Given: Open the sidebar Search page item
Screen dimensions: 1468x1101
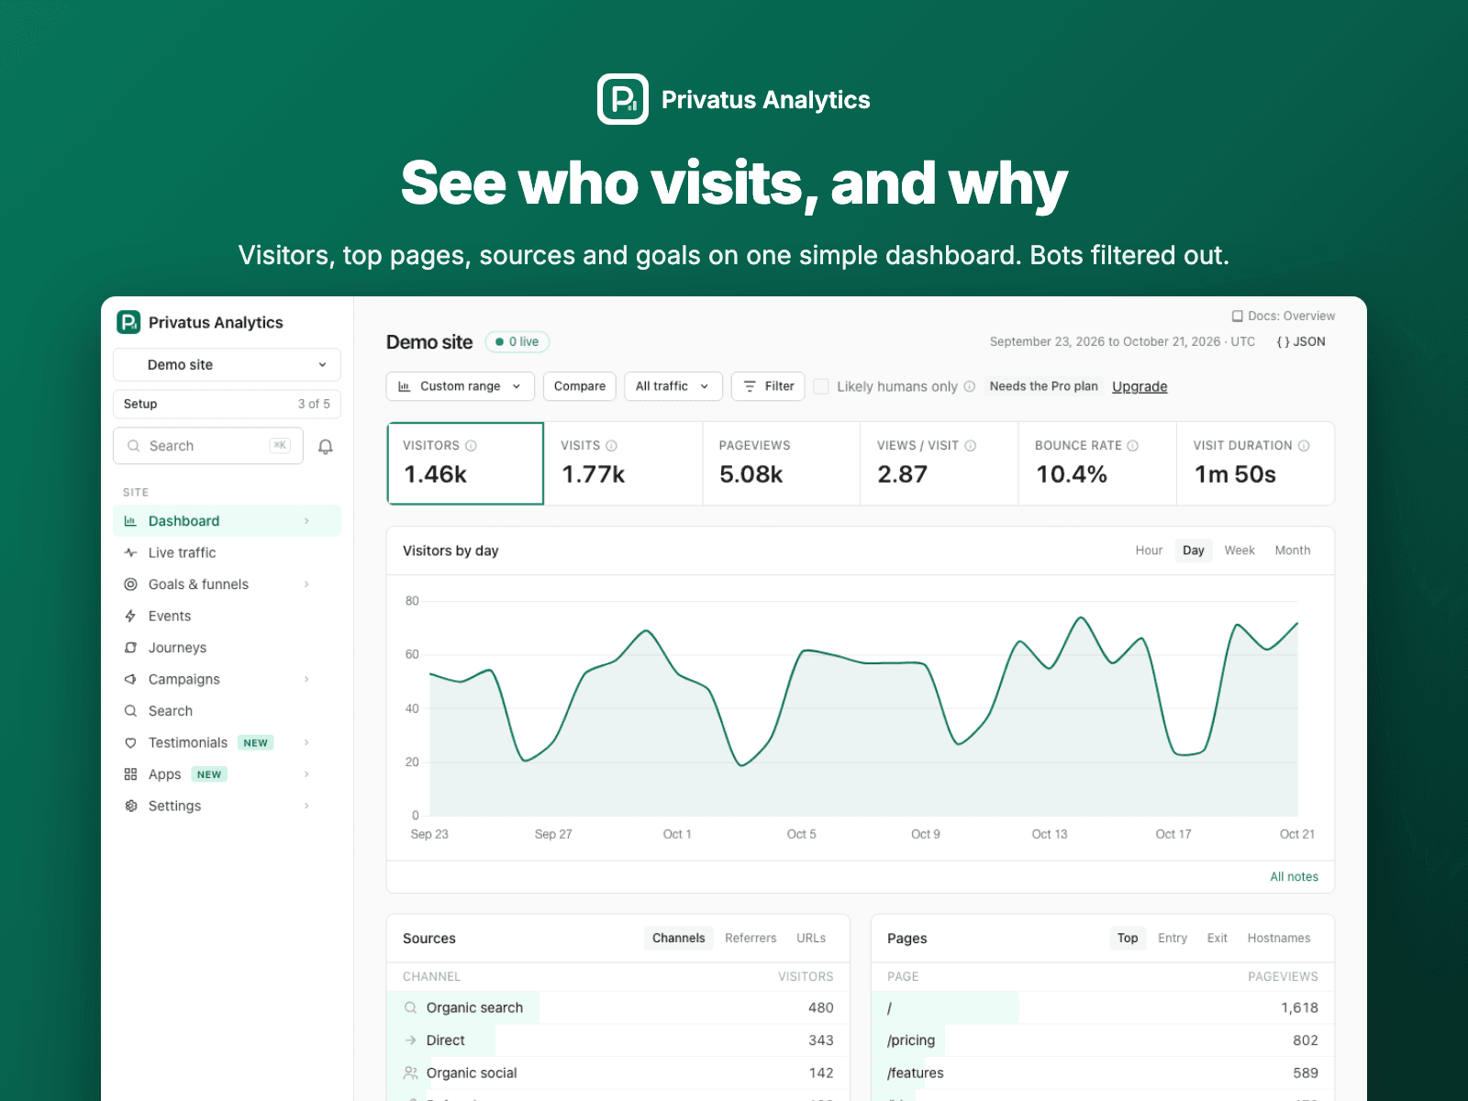Looking at the screenshot, I should pyautogui.click(x=227, y=711).
